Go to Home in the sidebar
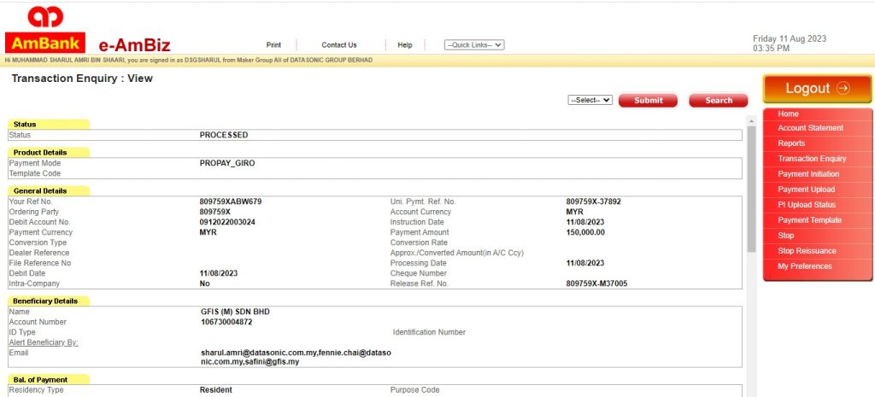The width and height of the screenshot is (875, 397). pyautogui.click(x=788, y=114)
